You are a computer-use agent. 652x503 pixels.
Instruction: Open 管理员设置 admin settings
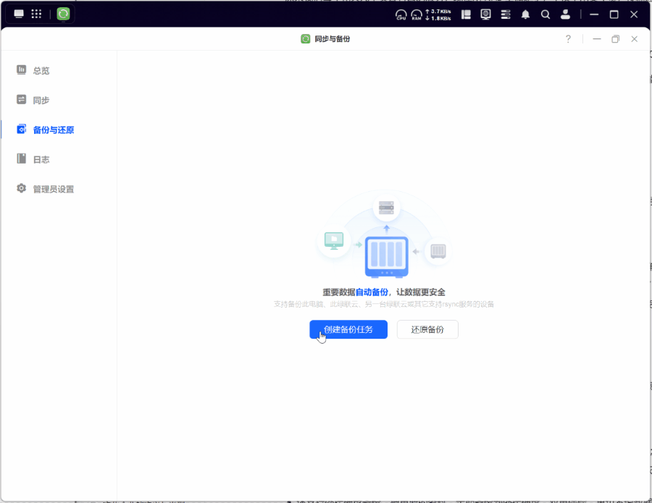pos(53,189)
